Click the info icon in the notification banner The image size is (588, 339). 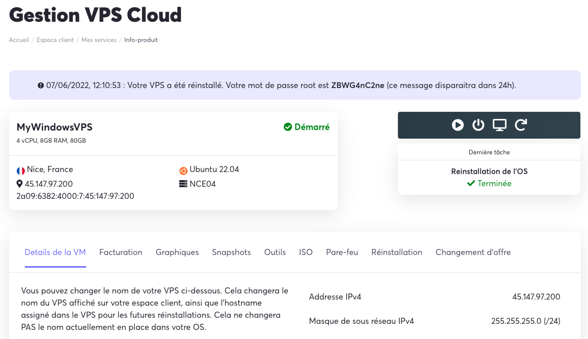41,86
